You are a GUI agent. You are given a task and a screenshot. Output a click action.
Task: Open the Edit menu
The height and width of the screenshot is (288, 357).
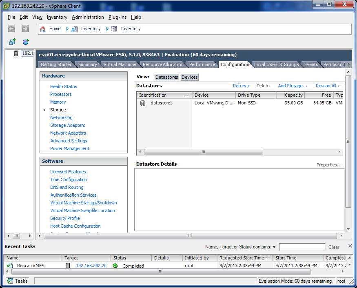coord(23,17)
